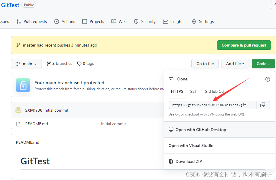Click the Go to file button
This screenshot has height=180, width=276.
pos(205,64)
